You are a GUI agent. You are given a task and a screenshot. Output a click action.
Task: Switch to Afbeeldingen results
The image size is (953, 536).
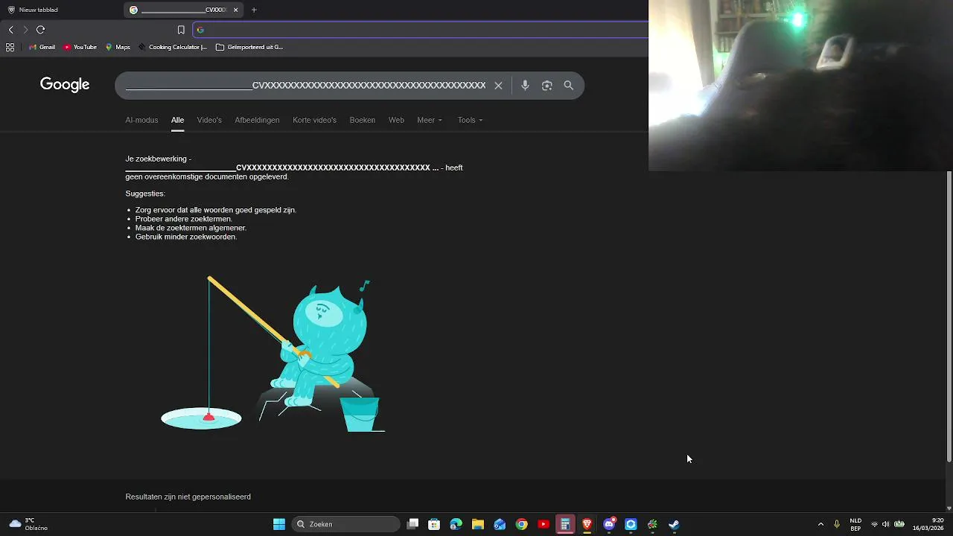257,120
